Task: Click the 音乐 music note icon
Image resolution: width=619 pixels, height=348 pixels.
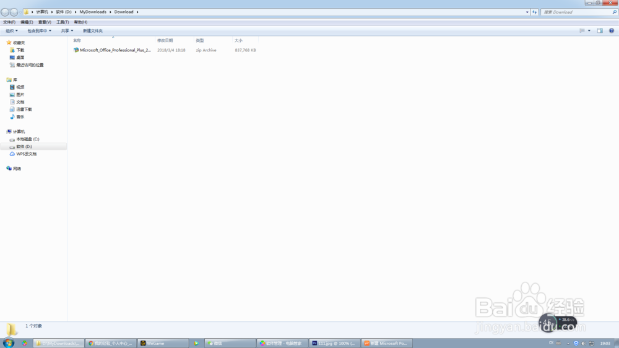Action: coord(12,117)
